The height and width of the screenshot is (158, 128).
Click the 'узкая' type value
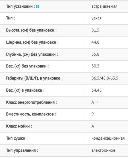[x=96, y=18]
